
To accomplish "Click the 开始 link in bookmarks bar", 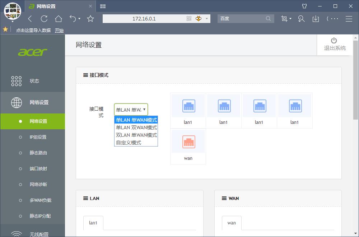I will point(59,31).
